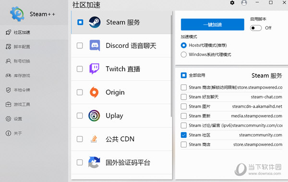Screen dimensions: 288x182
Task: Click the gamepad icon for 库存游戏
Action: point(8,76)
